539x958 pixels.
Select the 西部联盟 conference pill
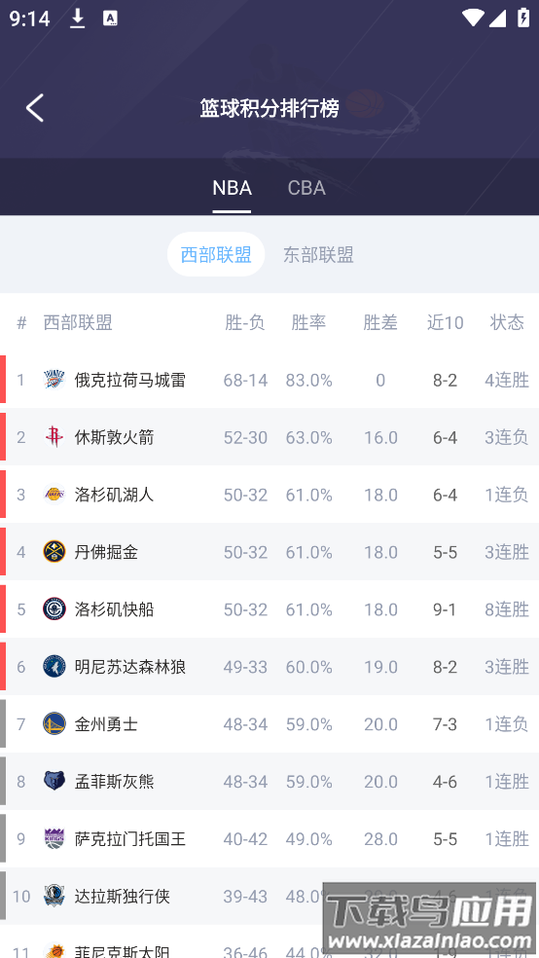[216, 254]
